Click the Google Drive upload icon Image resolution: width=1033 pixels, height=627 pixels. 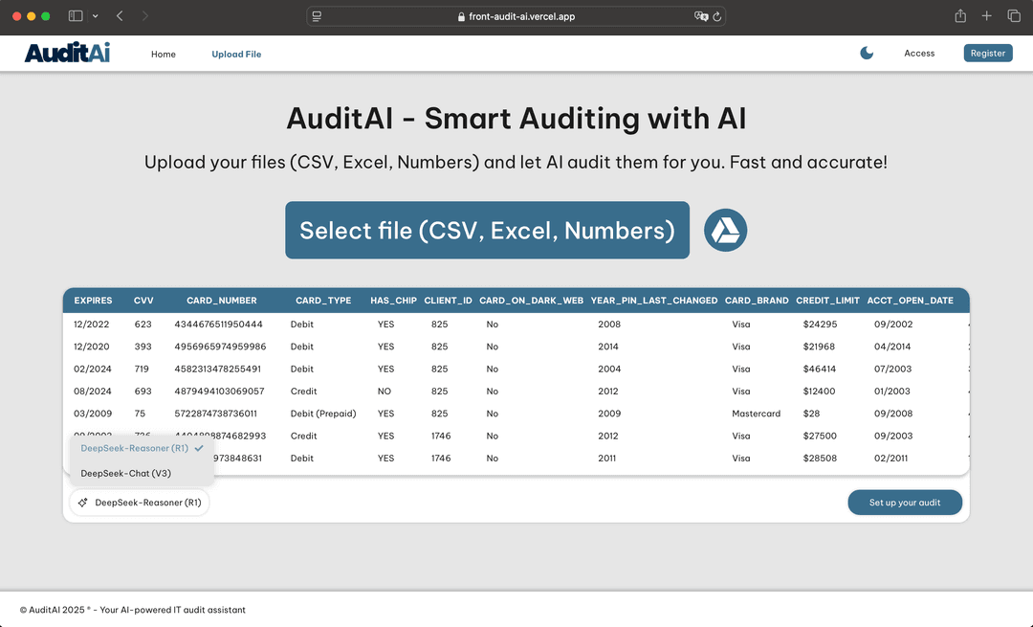tap(725, 230)
